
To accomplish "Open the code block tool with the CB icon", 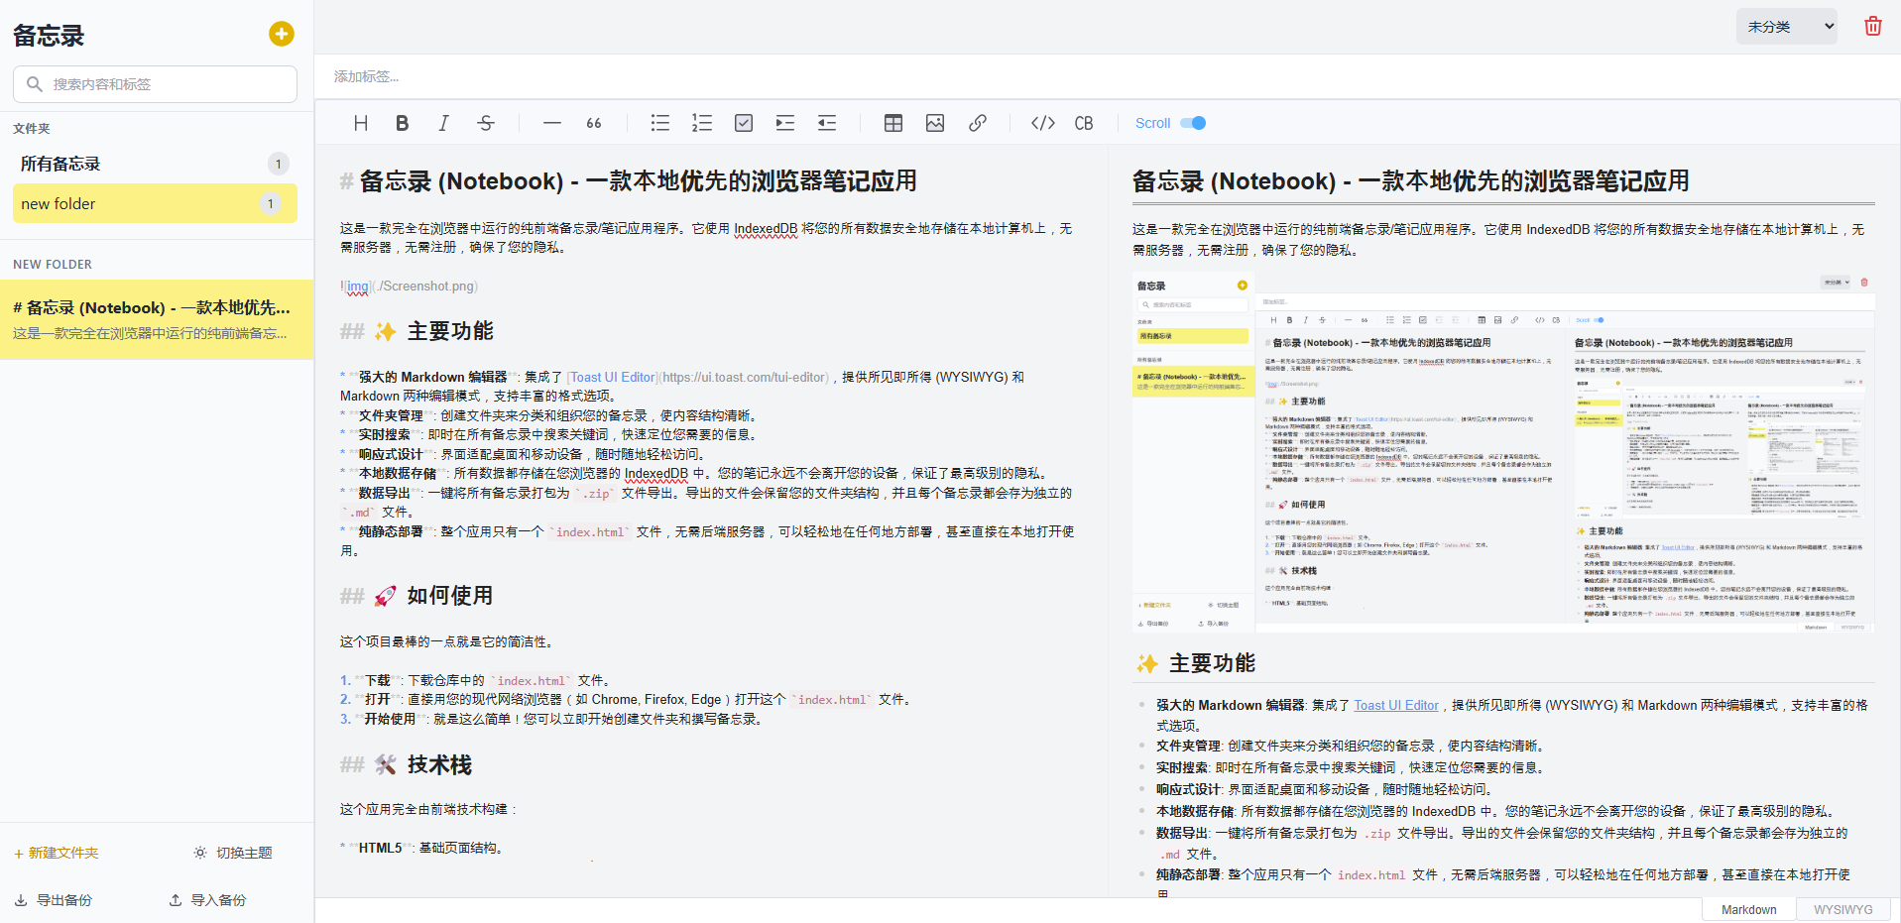I will pos(1083,122).
